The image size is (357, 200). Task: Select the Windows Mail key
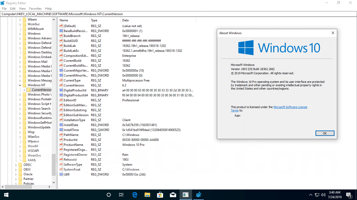point(37,62)
